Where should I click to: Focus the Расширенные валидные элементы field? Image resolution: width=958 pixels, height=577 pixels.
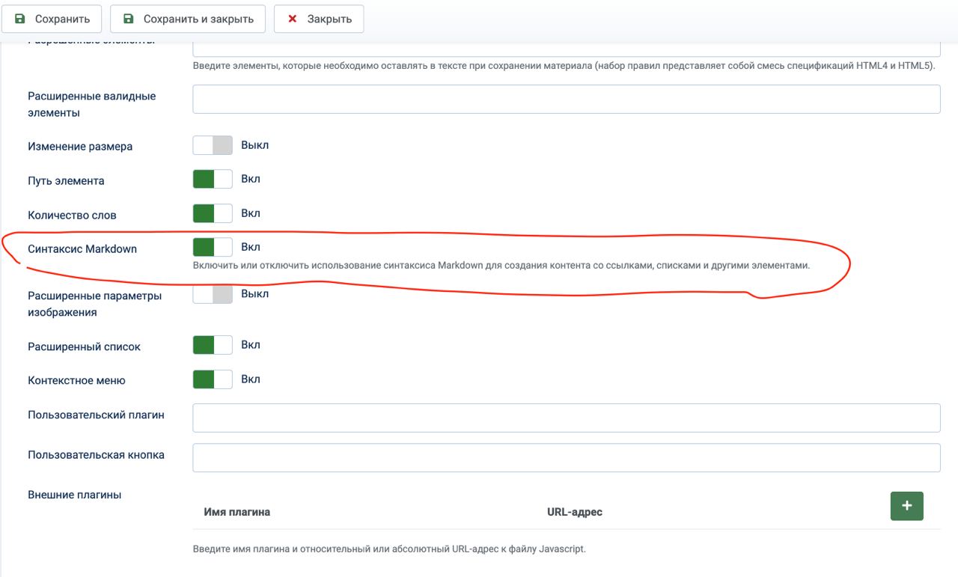coord(567,99)
